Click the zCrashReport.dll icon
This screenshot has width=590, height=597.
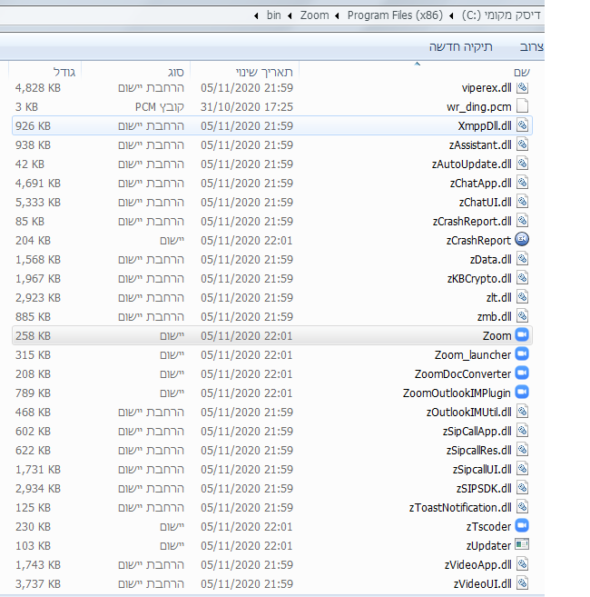pyautogui.click(x=522, y=221)
